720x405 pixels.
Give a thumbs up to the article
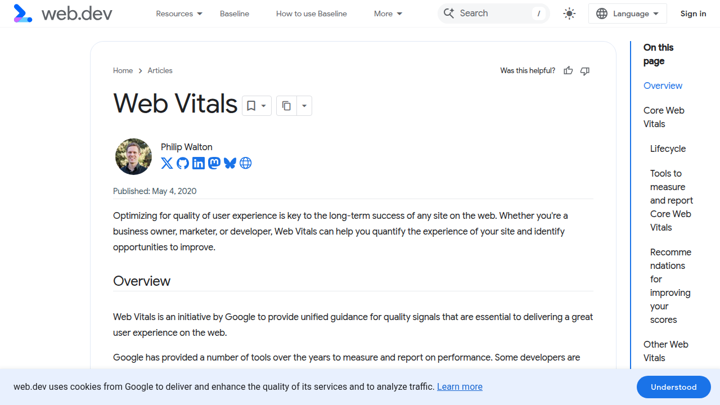568,70
